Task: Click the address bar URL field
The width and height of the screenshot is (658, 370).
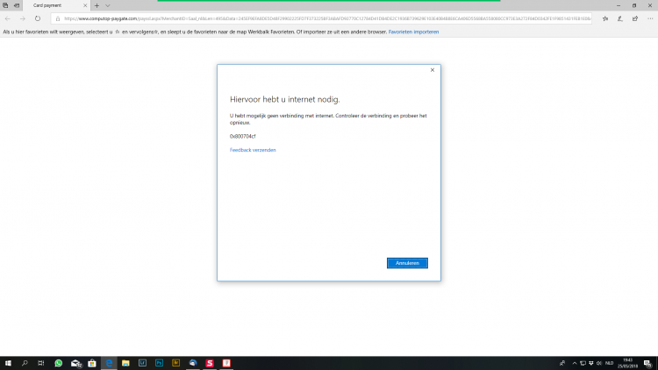Action: click(x=325, y=18)
